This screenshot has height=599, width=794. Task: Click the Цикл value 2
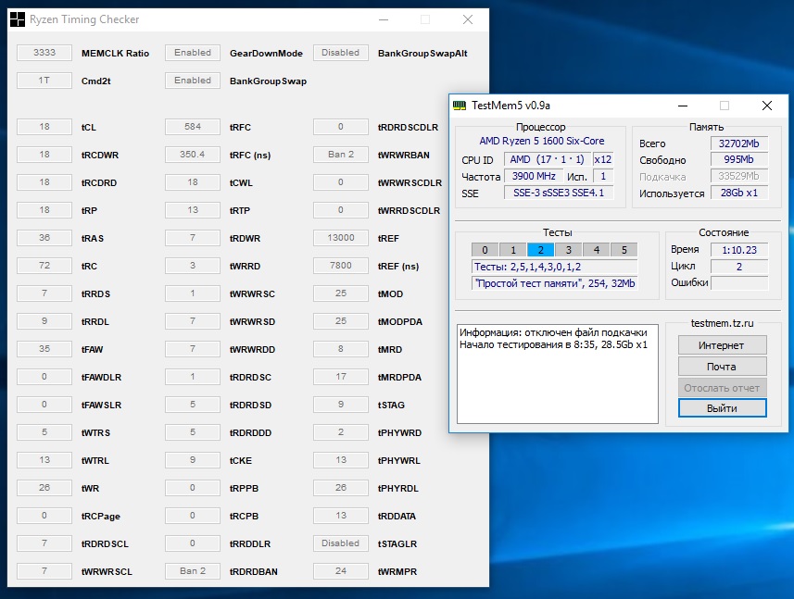738,267
